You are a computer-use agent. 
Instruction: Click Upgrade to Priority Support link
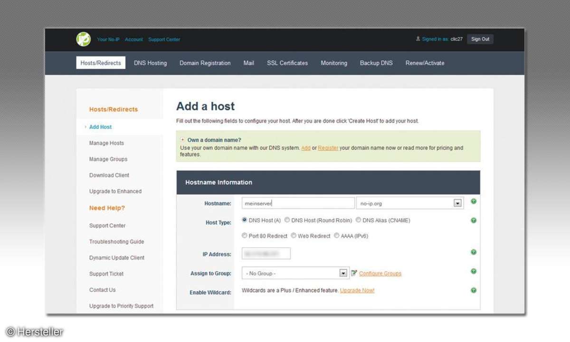coord(122,306)
